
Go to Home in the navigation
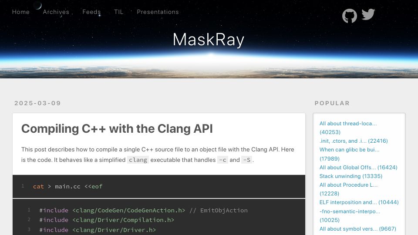tap(21, 12)
